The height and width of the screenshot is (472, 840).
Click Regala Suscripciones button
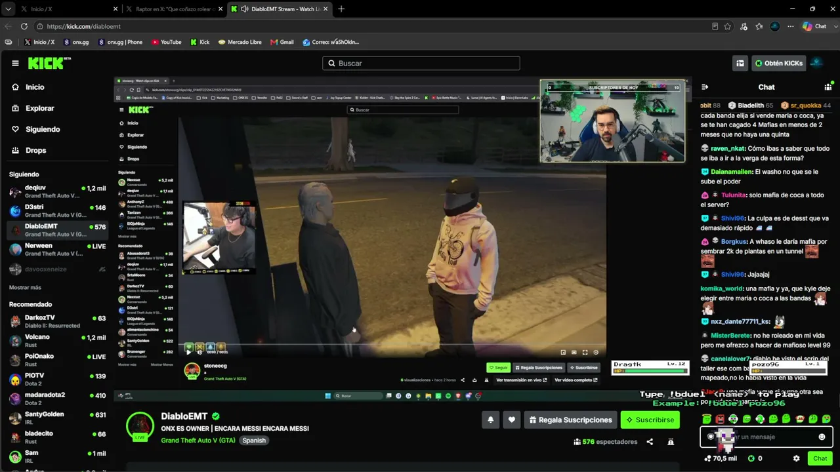click(x=570, y=420)
